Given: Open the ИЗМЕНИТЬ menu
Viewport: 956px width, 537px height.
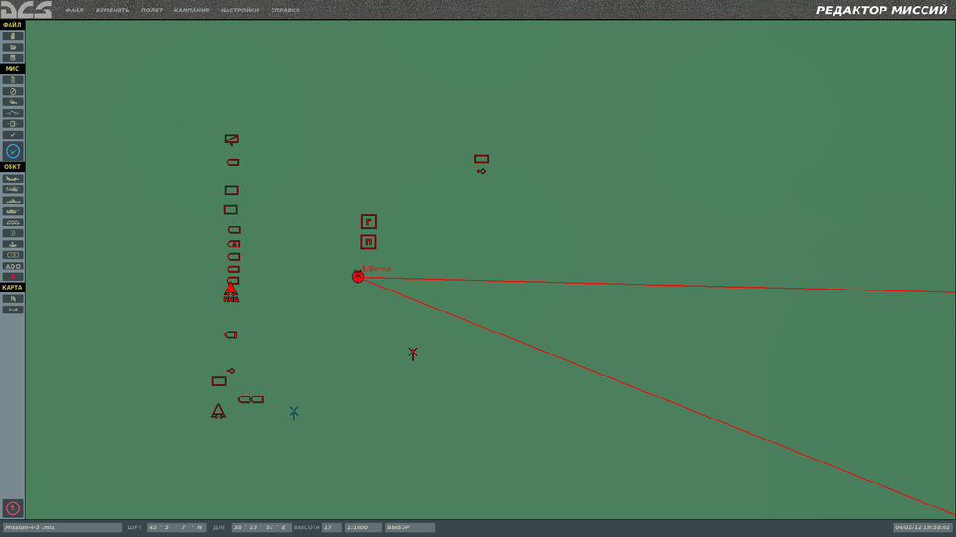Looking at the screenshot, I should coord(112,11).
